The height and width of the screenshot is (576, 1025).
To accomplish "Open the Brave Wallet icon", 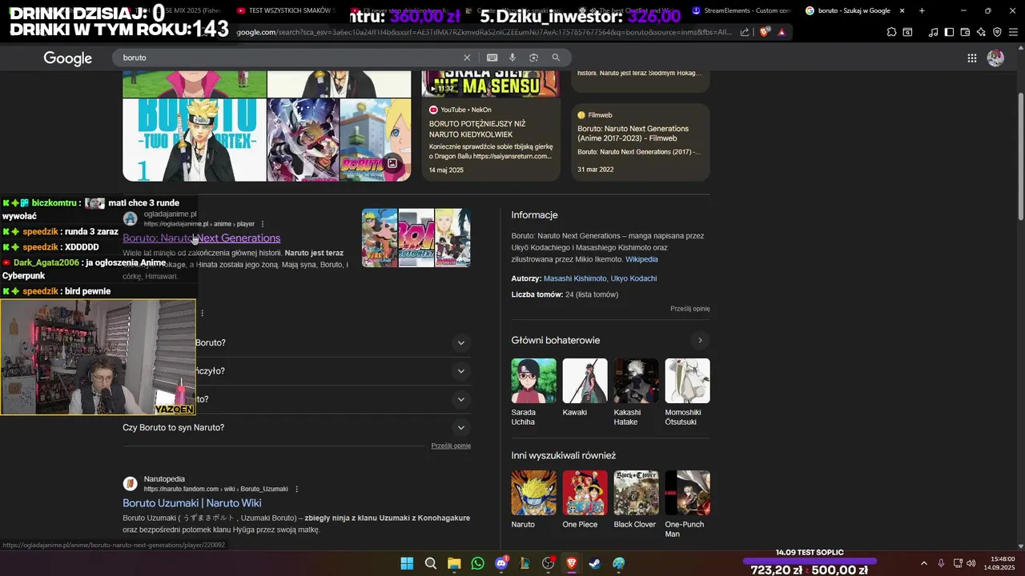I will click(965, 32).
